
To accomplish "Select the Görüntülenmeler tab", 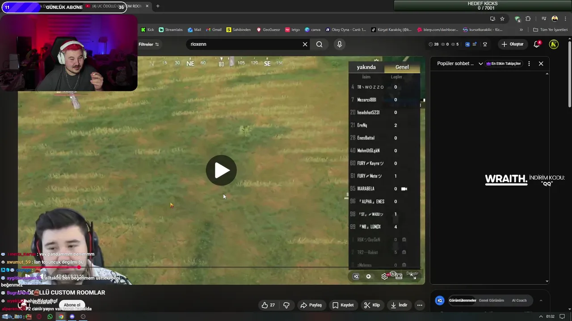I will coord(463,300).
